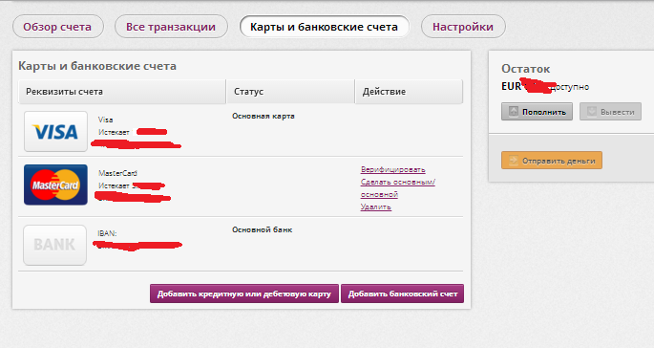This screenshot has height=348, width=654.
Task: Click the Отправить деньги button
Action: click(552, 161)
